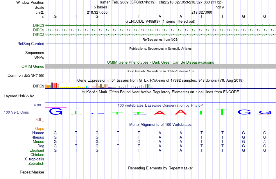Click the ---> sequence direction arrow label
276x179 pixels.
pyautogui.click(x=41, y=17)
